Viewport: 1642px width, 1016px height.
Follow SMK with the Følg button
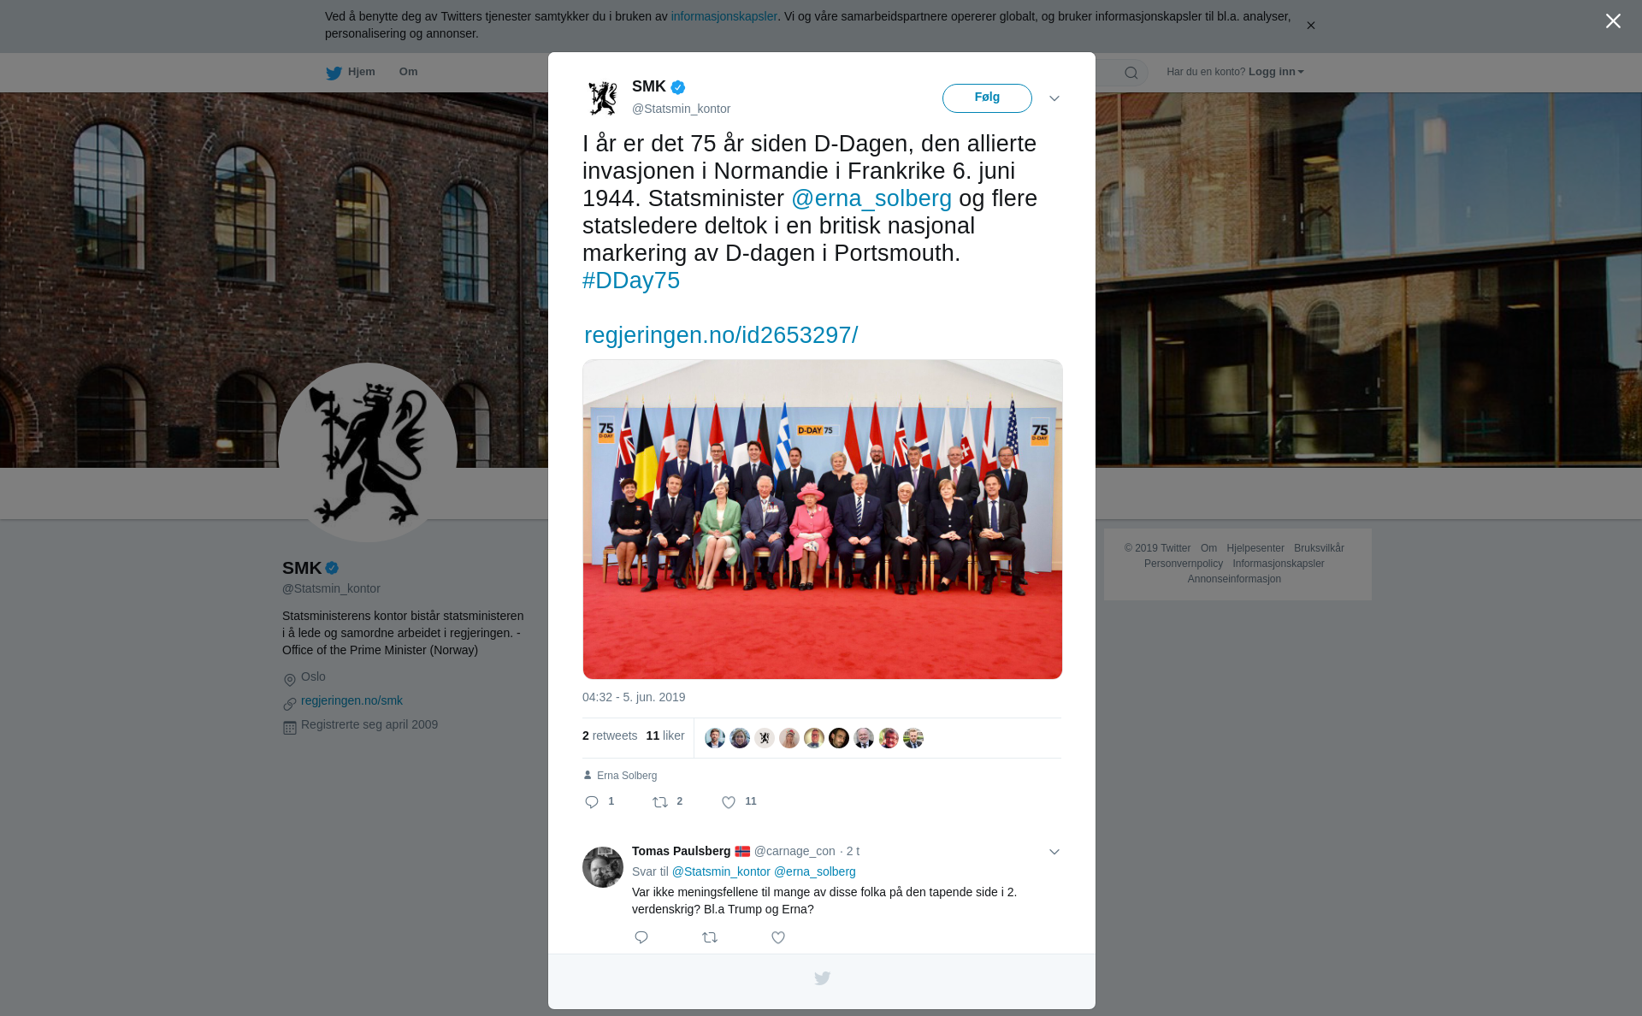(x=987, y=98)
